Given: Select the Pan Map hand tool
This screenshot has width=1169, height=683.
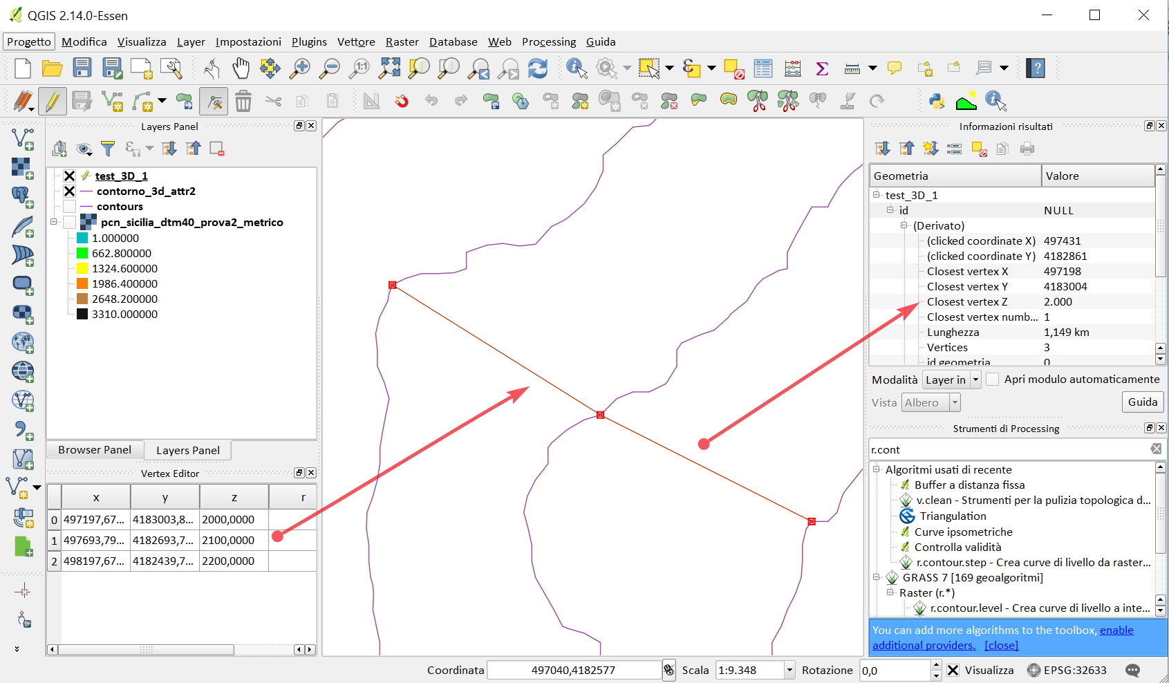Looking at the screenshot, I should 241,68.
